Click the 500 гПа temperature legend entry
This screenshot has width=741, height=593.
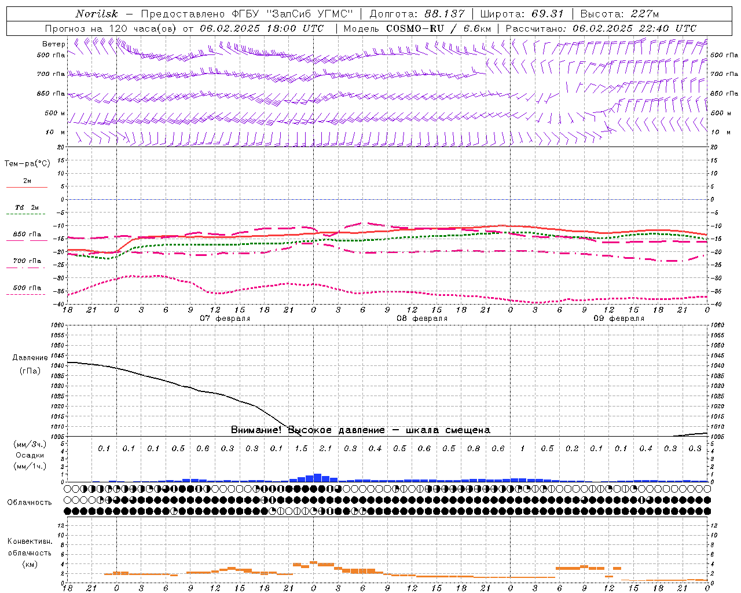(27, 287)
